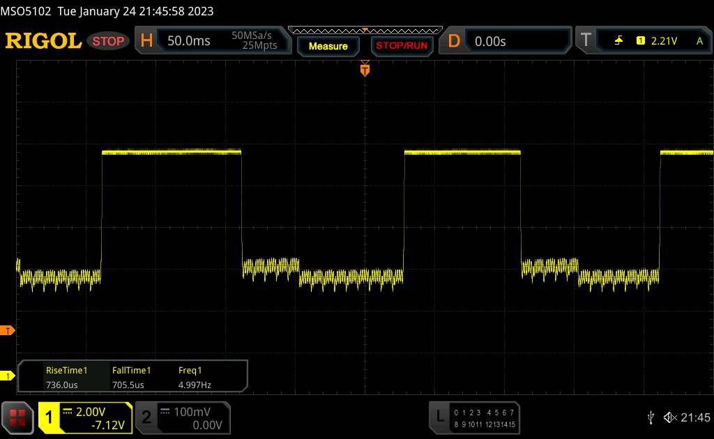Click the red STOP status indicator

click(108, 41)
